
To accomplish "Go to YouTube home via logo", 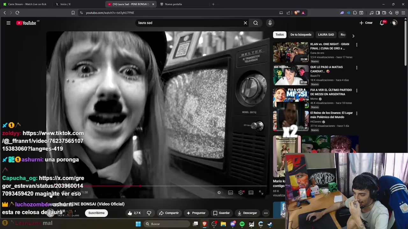I will [26, 23].
